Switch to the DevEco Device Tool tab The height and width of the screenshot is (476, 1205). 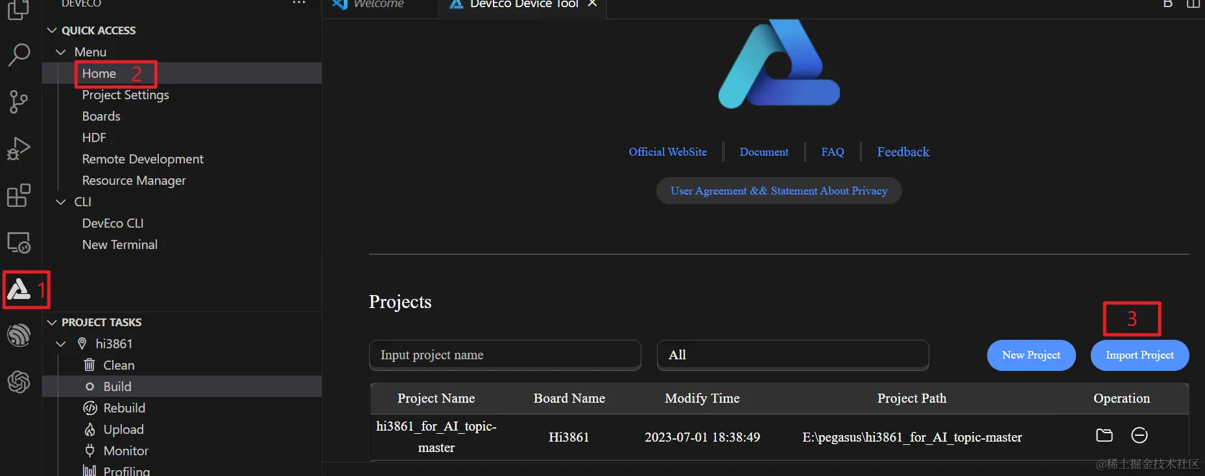coord(523,5)
